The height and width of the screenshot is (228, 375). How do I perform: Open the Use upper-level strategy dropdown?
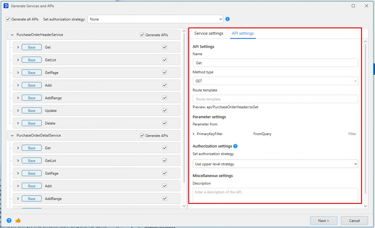pyautogui.click(x=275, y=164)
